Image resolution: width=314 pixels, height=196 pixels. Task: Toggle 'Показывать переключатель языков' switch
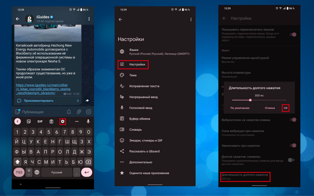click(x=293, y=35)
